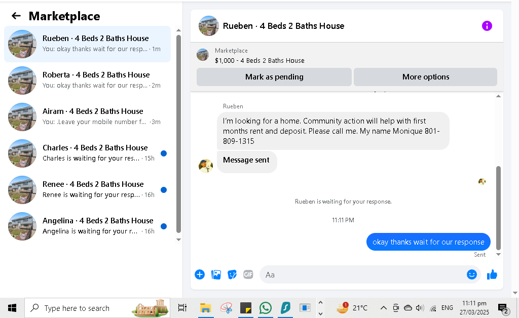Click listing thumbnail beside $1,000 price

(x=203, y=55)
